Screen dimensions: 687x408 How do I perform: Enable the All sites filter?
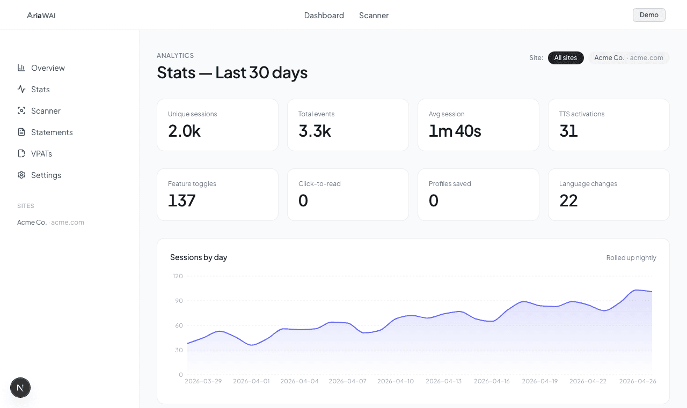click(x=566, y=57)
